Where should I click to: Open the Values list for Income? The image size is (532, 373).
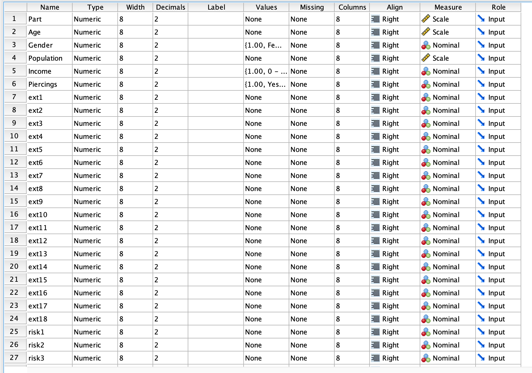(265, 71)
